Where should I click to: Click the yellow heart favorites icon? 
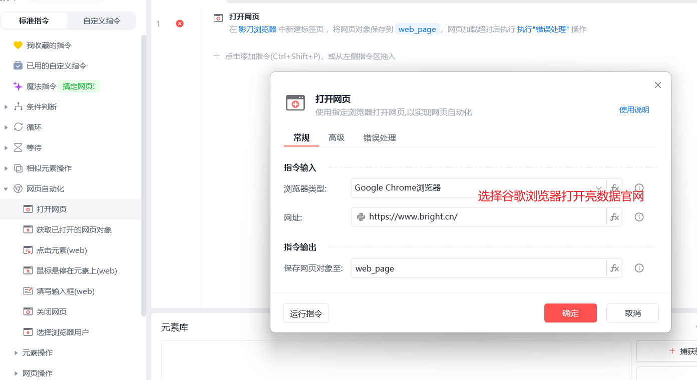pos(18,45)
